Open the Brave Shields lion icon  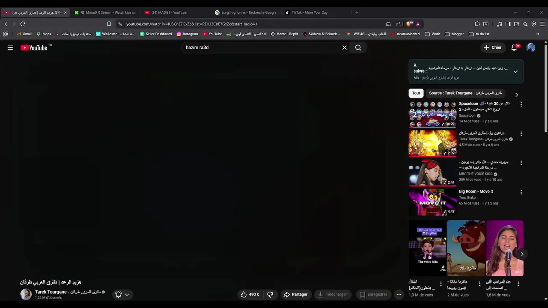408,24
